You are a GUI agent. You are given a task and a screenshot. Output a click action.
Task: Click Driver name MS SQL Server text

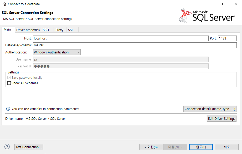click(35, 118)
